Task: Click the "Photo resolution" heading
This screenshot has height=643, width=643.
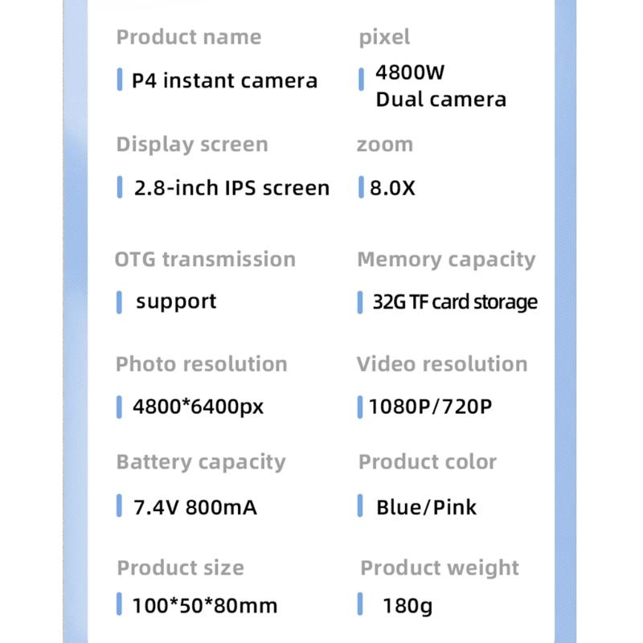Action: [201, 364]
